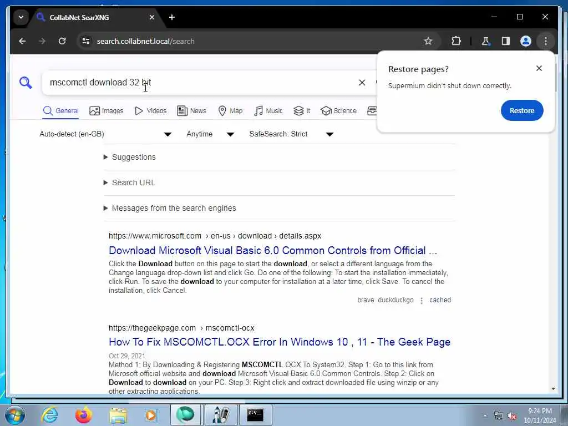The width and height of the screenshot is (568, 426).
Task: Open the pen-and-tools taskbar application
Action: coord(221,415)
